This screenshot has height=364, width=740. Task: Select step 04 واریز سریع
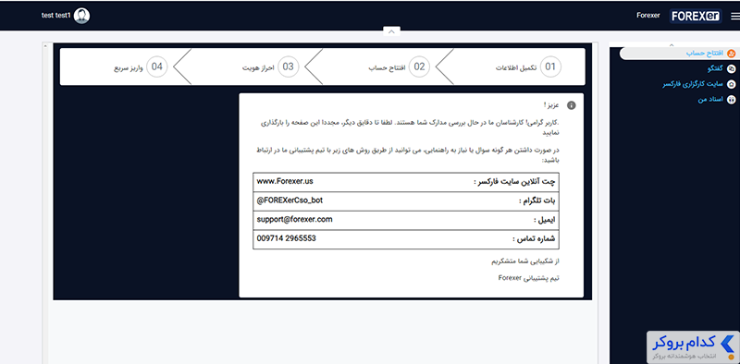[141, 67]
